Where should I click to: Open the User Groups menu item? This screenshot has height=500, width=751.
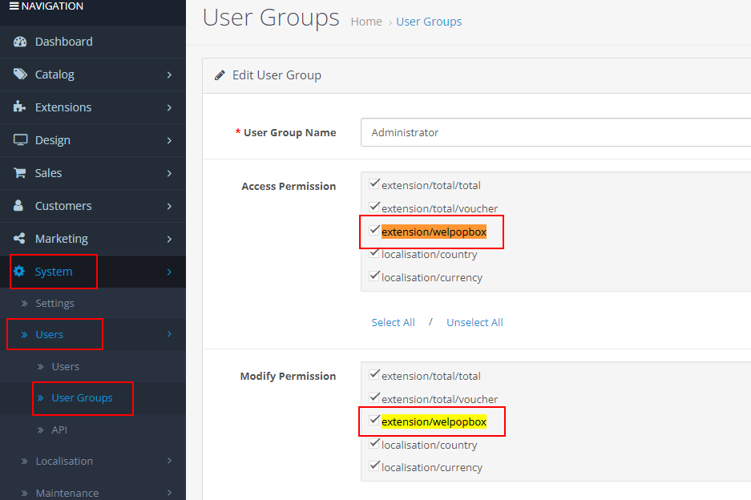82,398
